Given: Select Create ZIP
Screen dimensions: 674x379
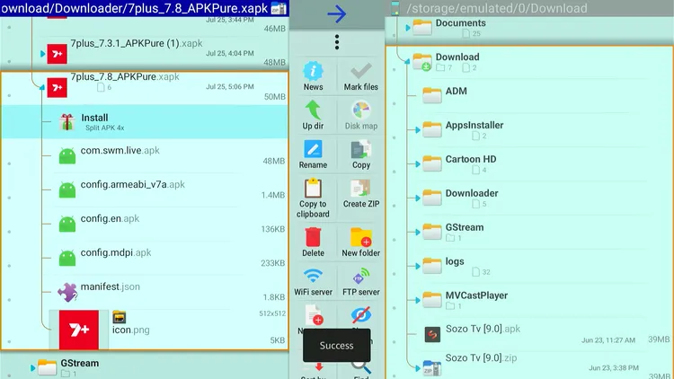Looking at the screenshot, I should pyautogui.click(x=361, y=193).
